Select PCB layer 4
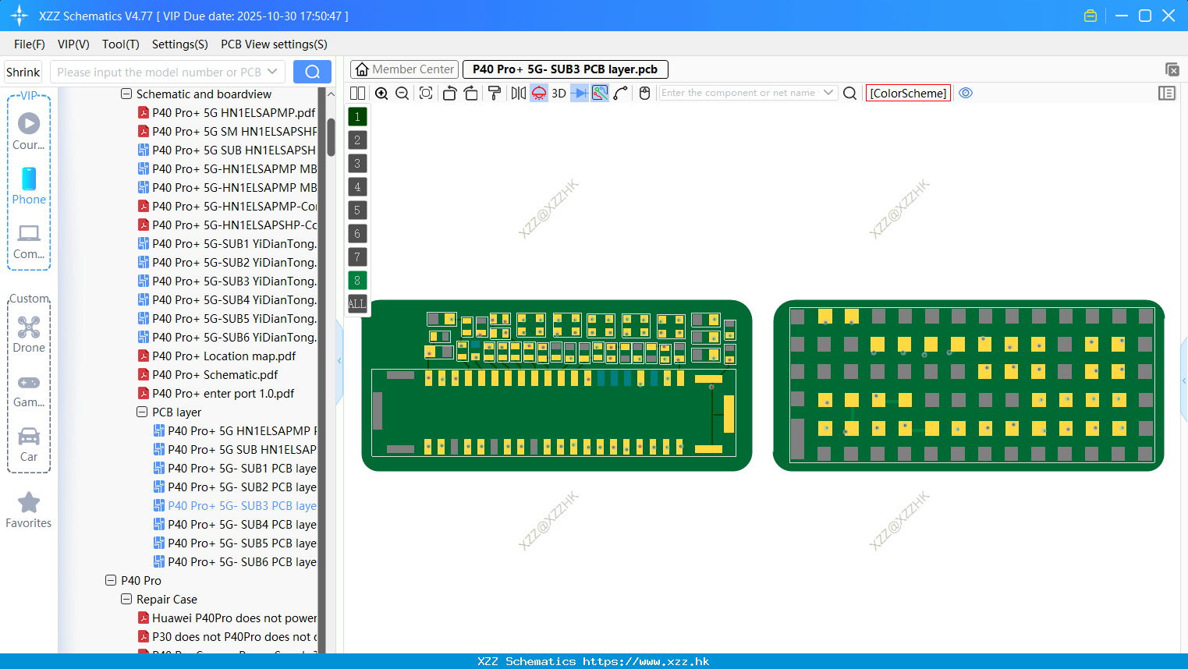1188x669 pixels. (357, 187)
